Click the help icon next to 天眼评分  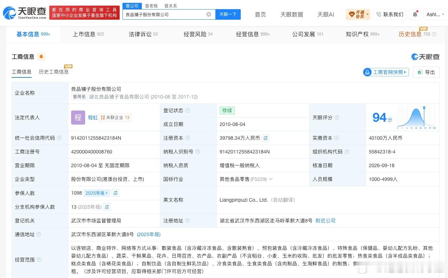pos(337,118)
